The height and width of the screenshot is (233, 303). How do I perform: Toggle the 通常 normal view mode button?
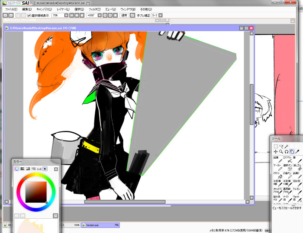[x=124, y=15]
